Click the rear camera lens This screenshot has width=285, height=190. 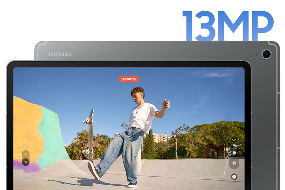[266, 54]
